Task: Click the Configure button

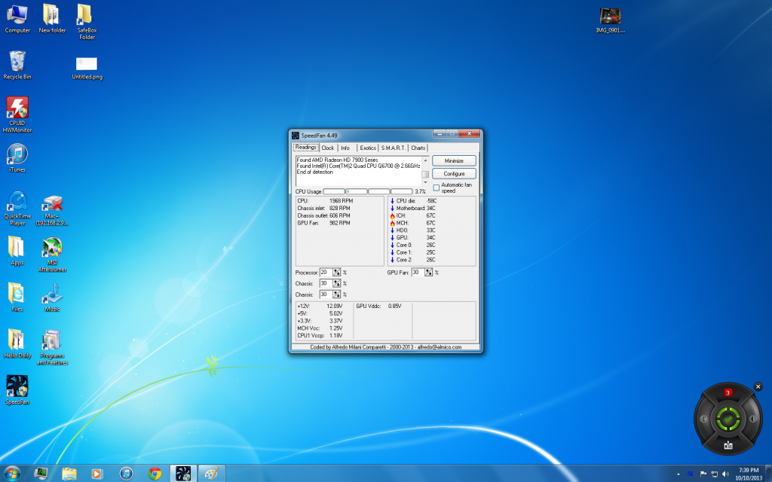Action: [454, 174]
